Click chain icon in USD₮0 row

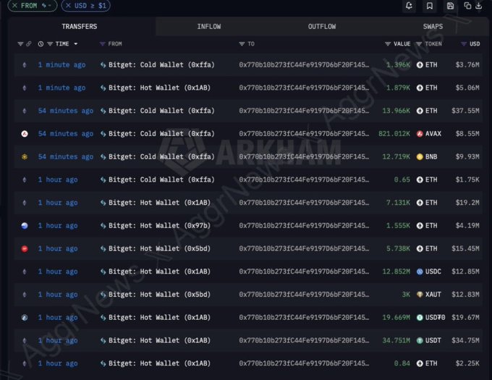pyautogui.click(x=25, y=318)
